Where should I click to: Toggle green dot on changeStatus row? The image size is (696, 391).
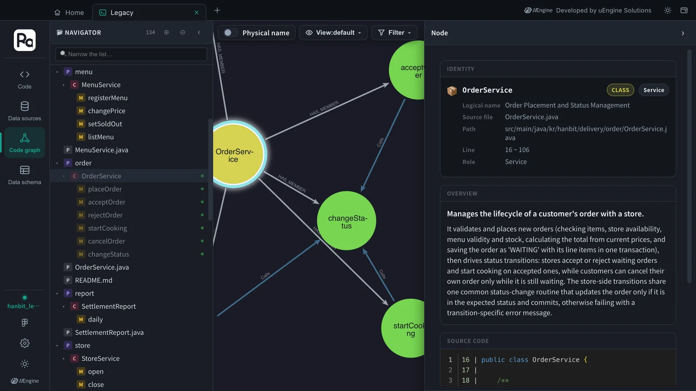pos(202,254)
